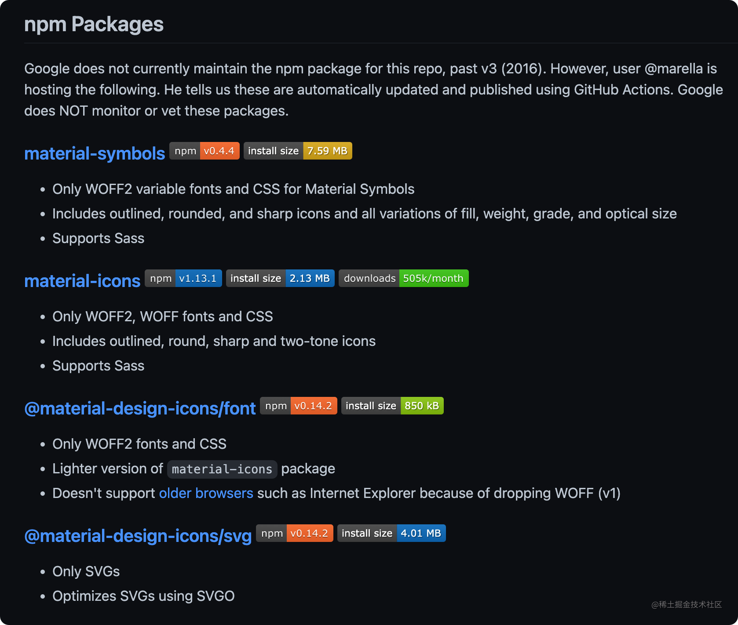738x625 pixels.
Task: Click the first Supports Sass bullet under material-symbols
Action: click(99, 238)
